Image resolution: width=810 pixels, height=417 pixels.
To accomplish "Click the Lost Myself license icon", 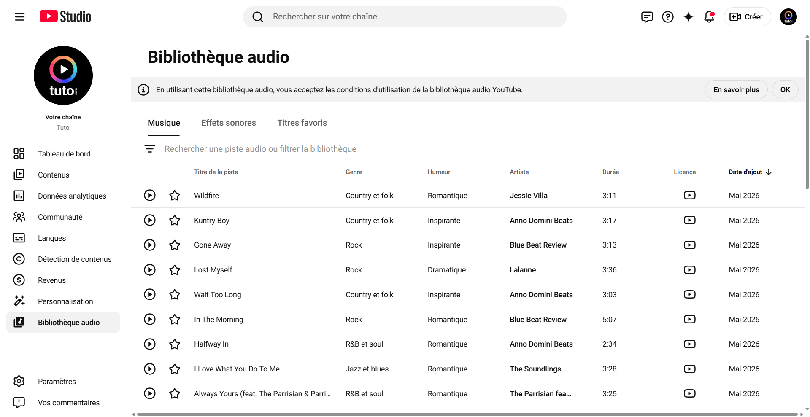I will click(690, 270).
